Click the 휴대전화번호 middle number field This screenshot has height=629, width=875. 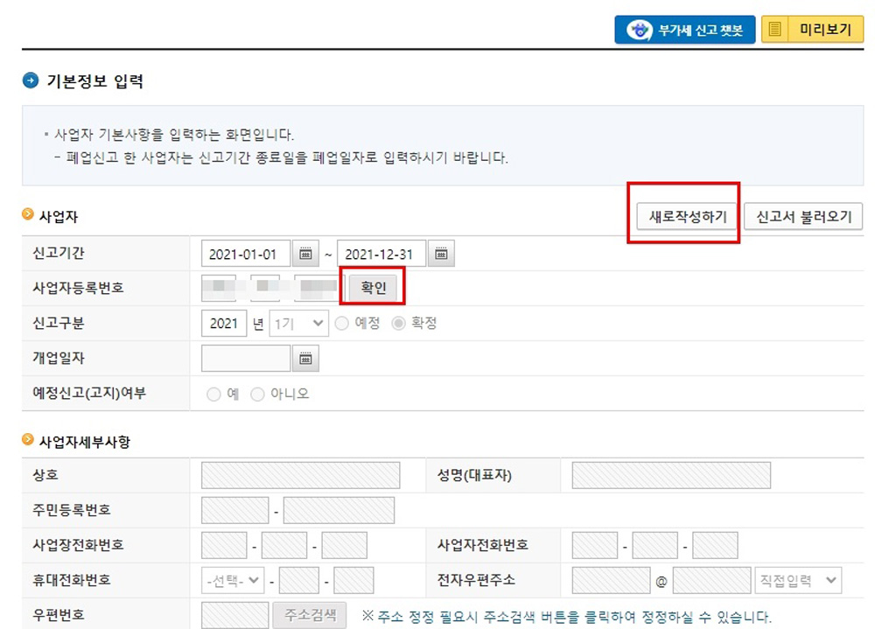(299, 580)
